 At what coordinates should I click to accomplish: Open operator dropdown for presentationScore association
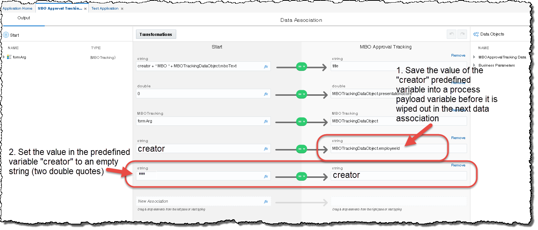pos(302,94)
